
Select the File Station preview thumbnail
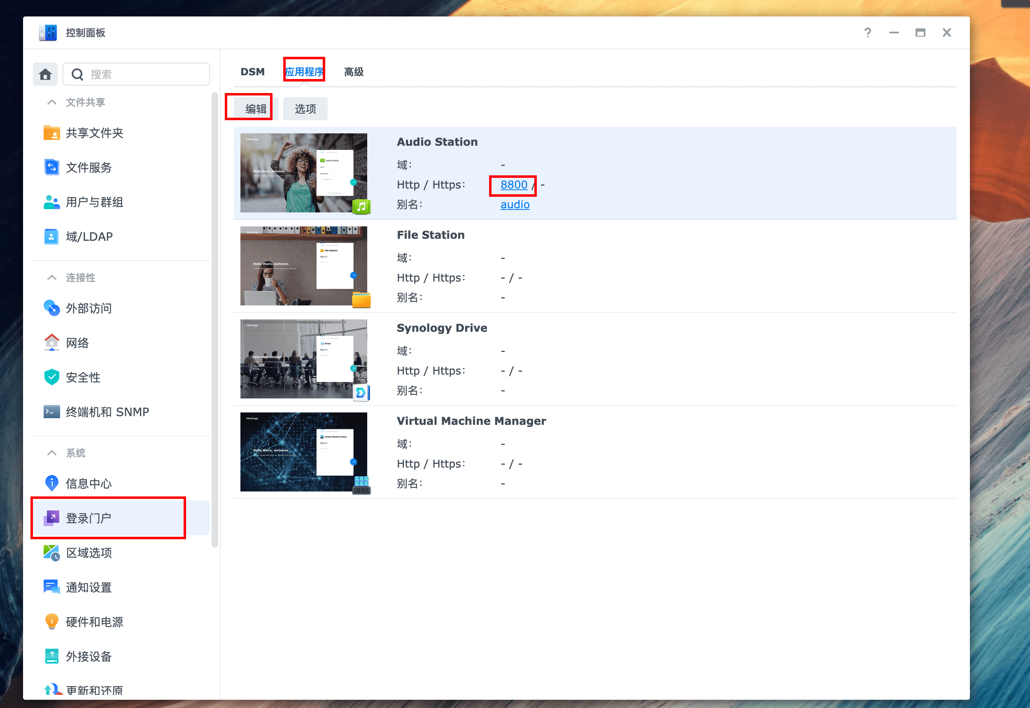(x=303, y=266)
